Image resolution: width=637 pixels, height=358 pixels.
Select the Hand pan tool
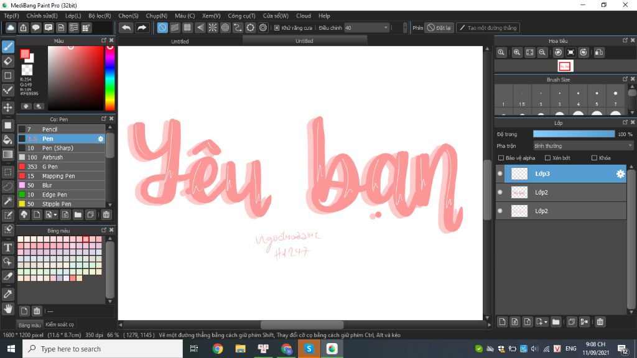pos(8,308)
